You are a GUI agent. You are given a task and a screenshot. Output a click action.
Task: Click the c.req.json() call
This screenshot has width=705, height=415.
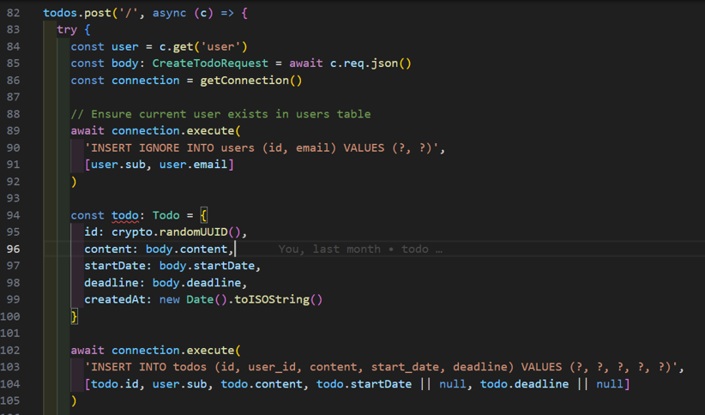(371, 63)
